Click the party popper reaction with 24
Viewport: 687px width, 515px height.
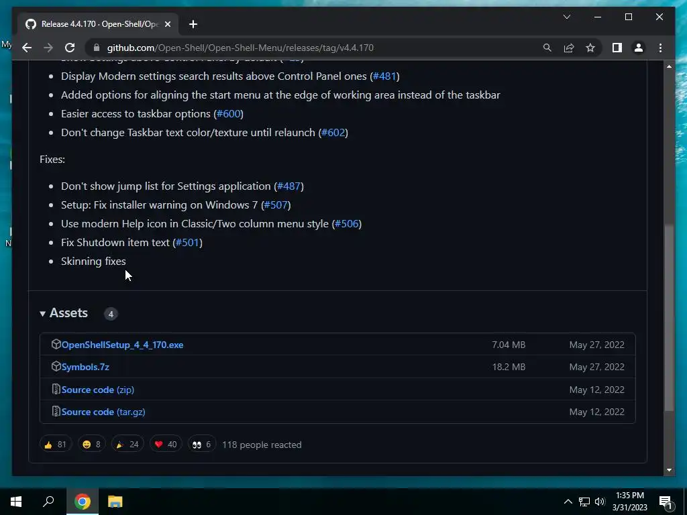point(127,445)
